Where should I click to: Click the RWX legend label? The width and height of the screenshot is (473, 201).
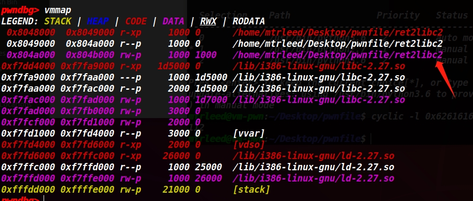[x=208, y=21]
